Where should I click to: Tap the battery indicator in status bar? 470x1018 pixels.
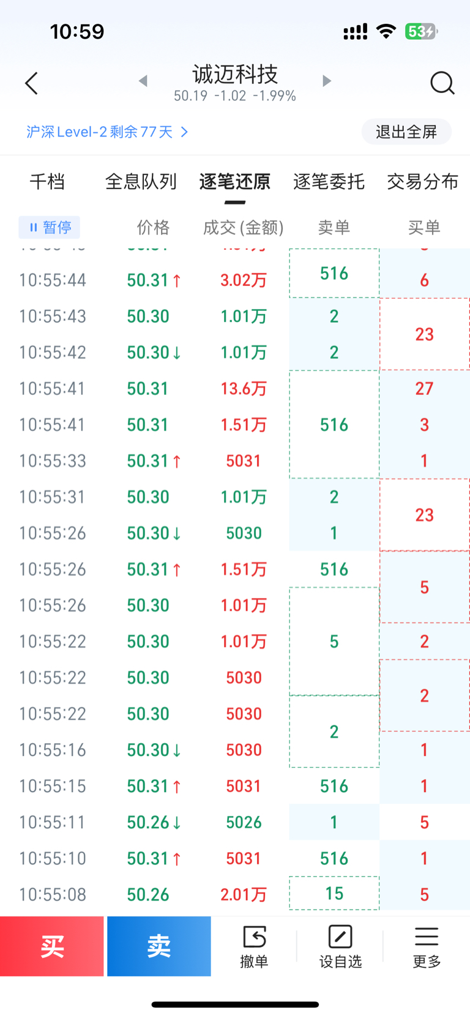tap(421, 31)
